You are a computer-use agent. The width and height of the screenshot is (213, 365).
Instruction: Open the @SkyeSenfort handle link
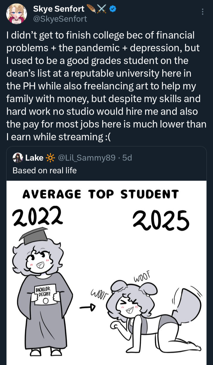pos(60,19)
